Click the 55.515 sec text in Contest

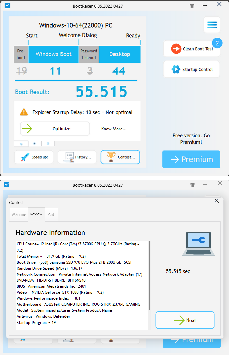[178, 271]
